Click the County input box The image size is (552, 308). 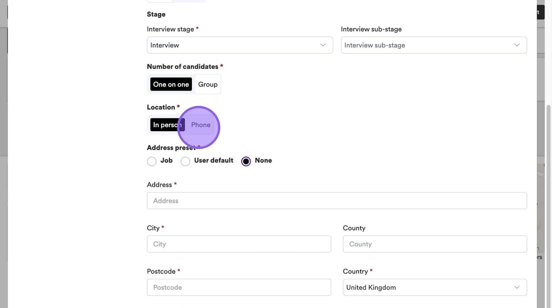pos(435,244)
